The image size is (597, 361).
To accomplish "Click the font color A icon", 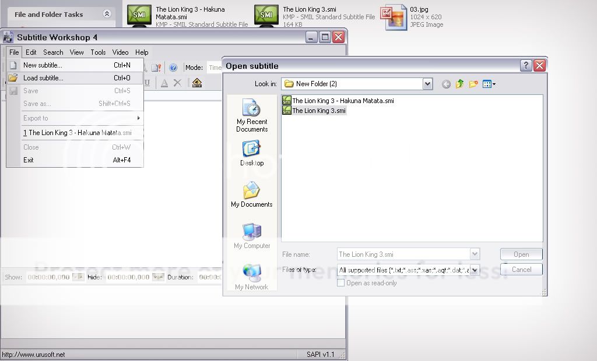I will [x=164, y=83].
